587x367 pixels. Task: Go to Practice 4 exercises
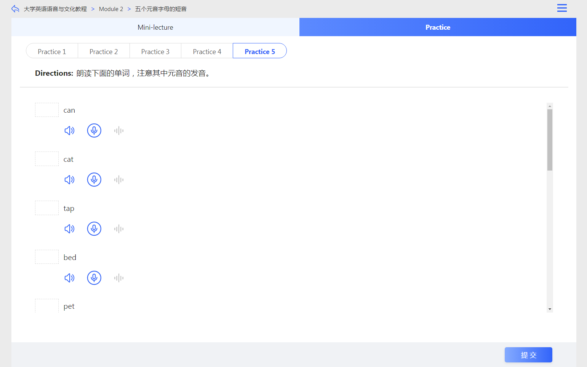[x=207, y=51]
